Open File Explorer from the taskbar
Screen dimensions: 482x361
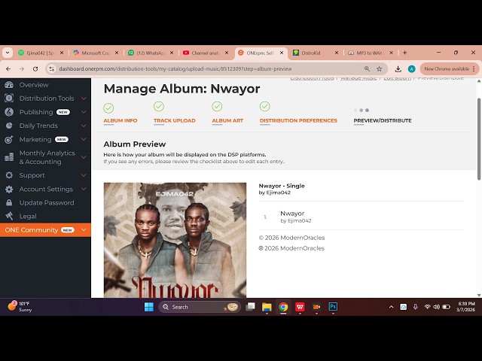pyautogui.click(x=267, y=307)
